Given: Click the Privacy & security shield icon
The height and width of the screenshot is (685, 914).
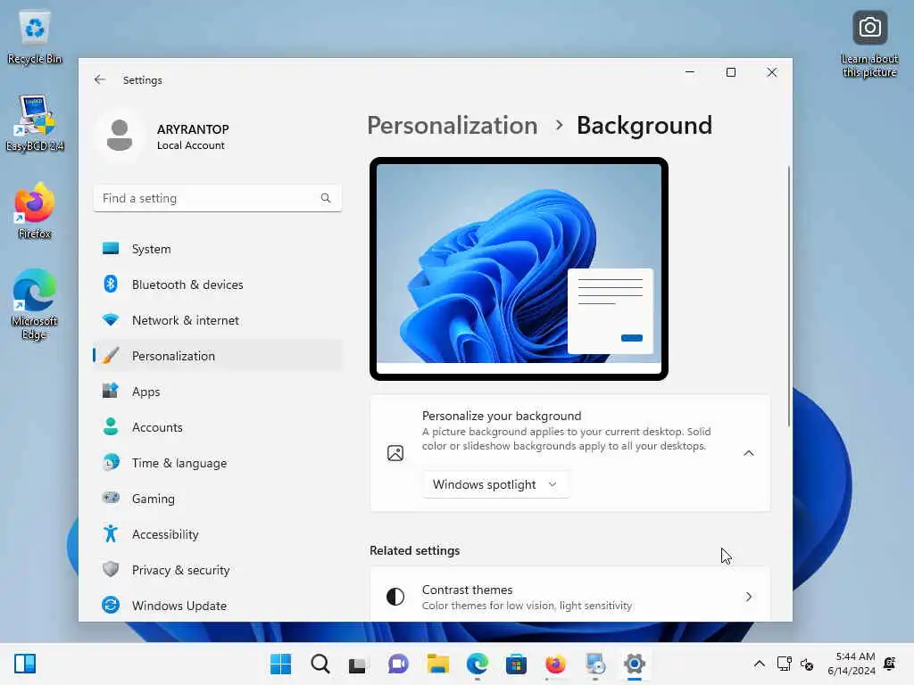Looking at the screenshot, I should (111, 569).
